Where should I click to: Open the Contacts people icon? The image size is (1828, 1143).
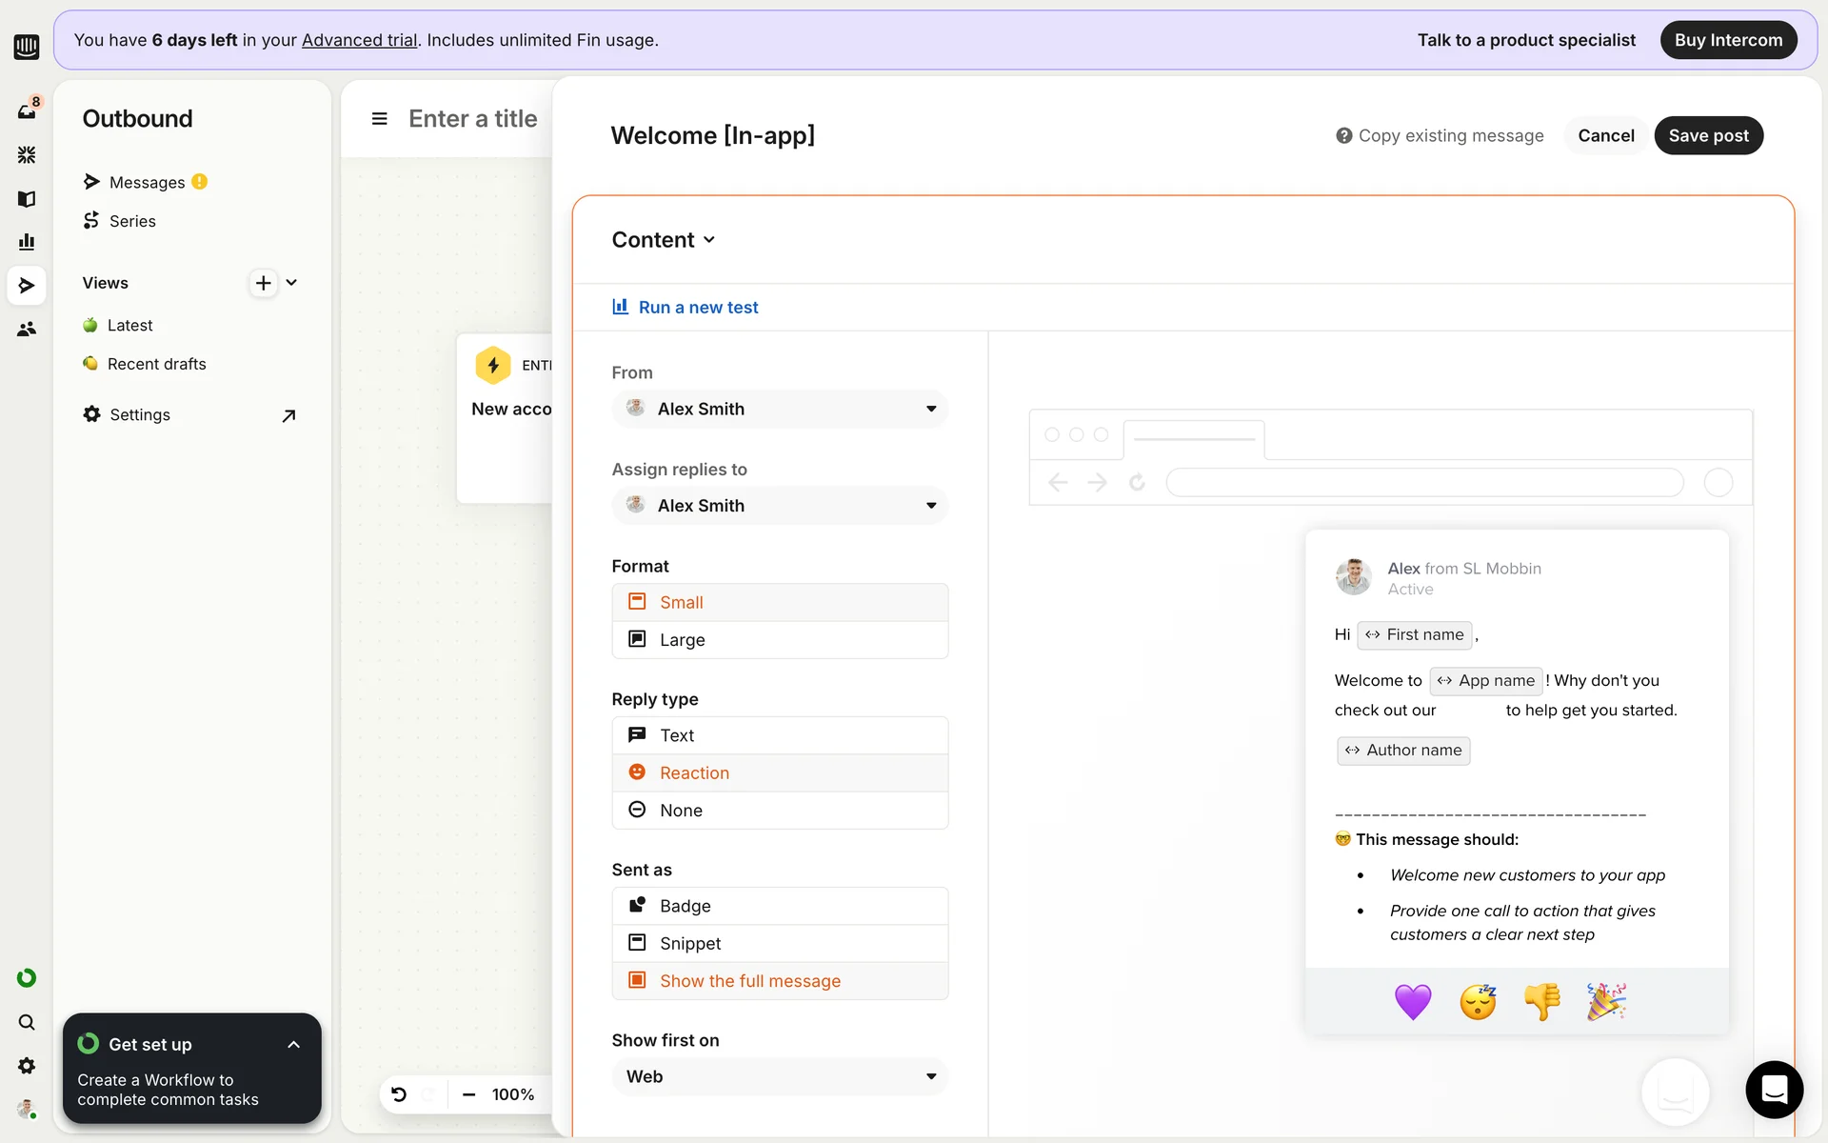27,329
